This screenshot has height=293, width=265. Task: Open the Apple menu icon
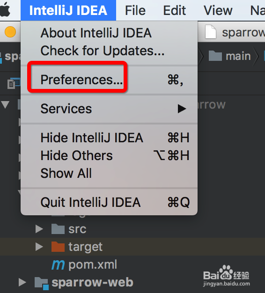click(x=5, y=10)
